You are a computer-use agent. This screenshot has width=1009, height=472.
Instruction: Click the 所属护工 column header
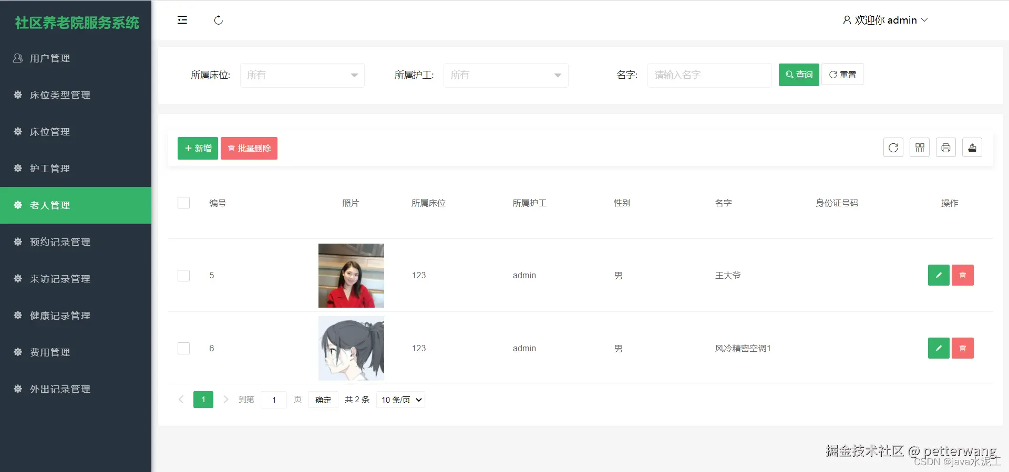[530, 203]
